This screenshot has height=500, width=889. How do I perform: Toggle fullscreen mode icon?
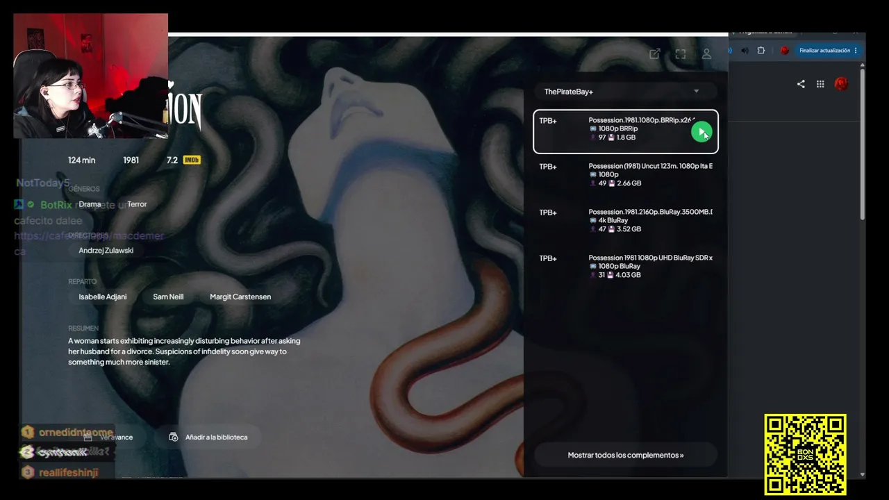click(x=681, y=54)
